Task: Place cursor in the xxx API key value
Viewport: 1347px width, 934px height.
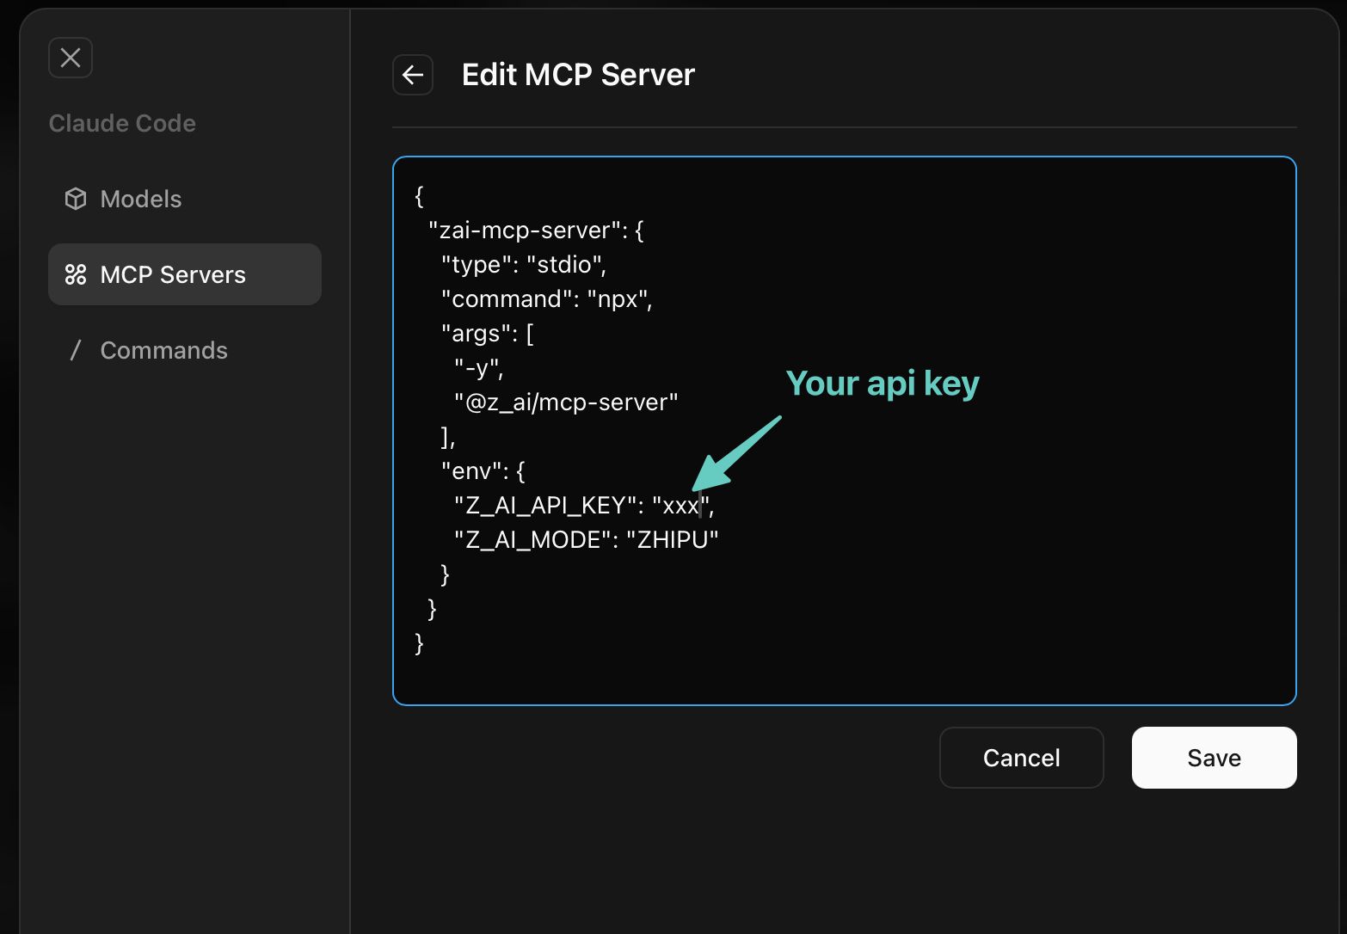Action: [x=680, y=506]
